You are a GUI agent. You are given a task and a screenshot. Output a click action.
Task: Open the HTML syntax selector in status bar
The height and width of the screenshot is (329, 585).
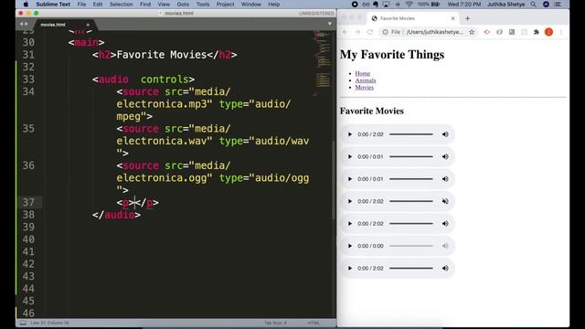coord(314,323)
